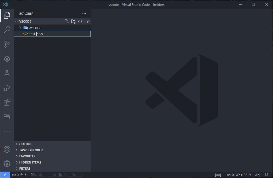Expand the .vscode folder
273x178 pixels.
pos(20,28)
